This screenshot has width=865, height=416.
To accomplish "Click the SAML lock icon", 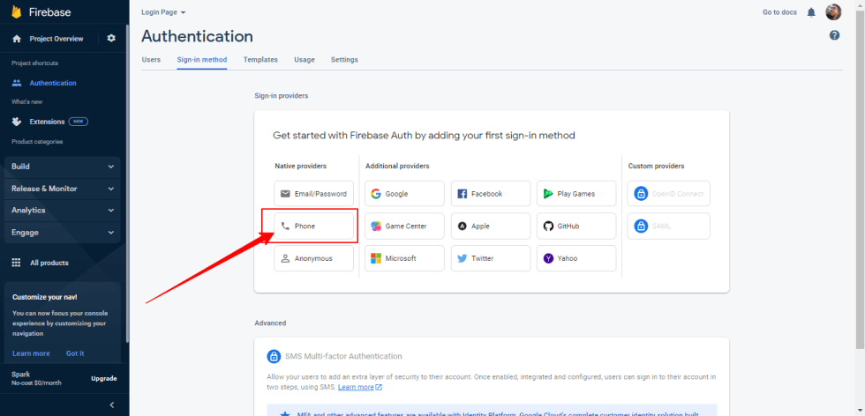I will point(641,226).
